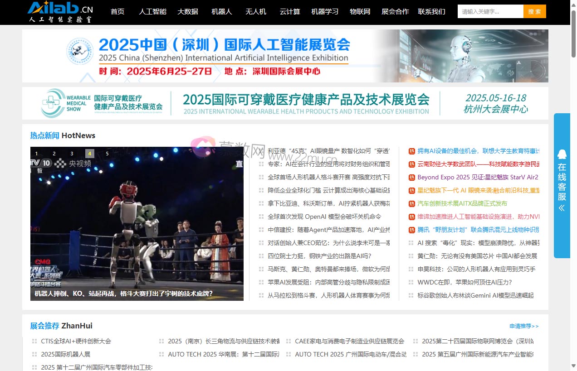Open the 申请推荐>> link
The width and height of the screenshot is (577, 371).
pos(524,326)
